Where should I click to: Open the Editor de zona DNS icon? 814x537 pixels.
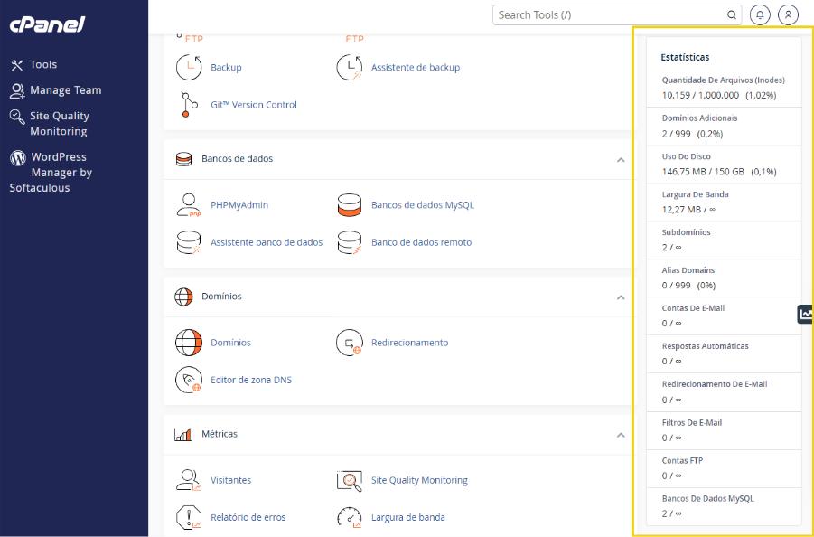[189, 380]
